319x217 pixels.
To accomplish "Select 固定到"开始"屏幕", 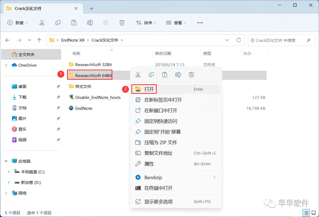I will point(176,132).
